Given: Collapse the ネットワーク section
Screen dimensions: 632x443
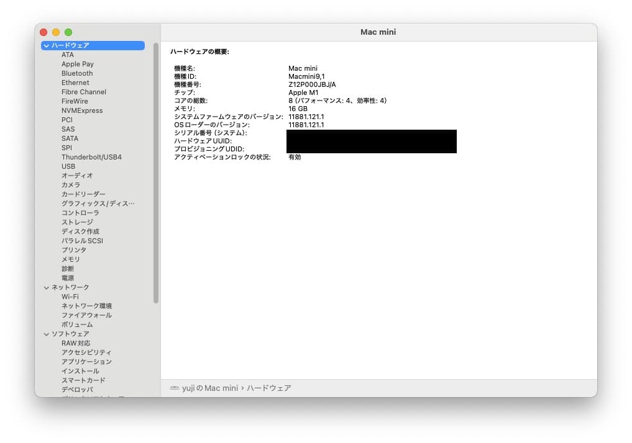Looking at the screenshot, I should [46, 287].
